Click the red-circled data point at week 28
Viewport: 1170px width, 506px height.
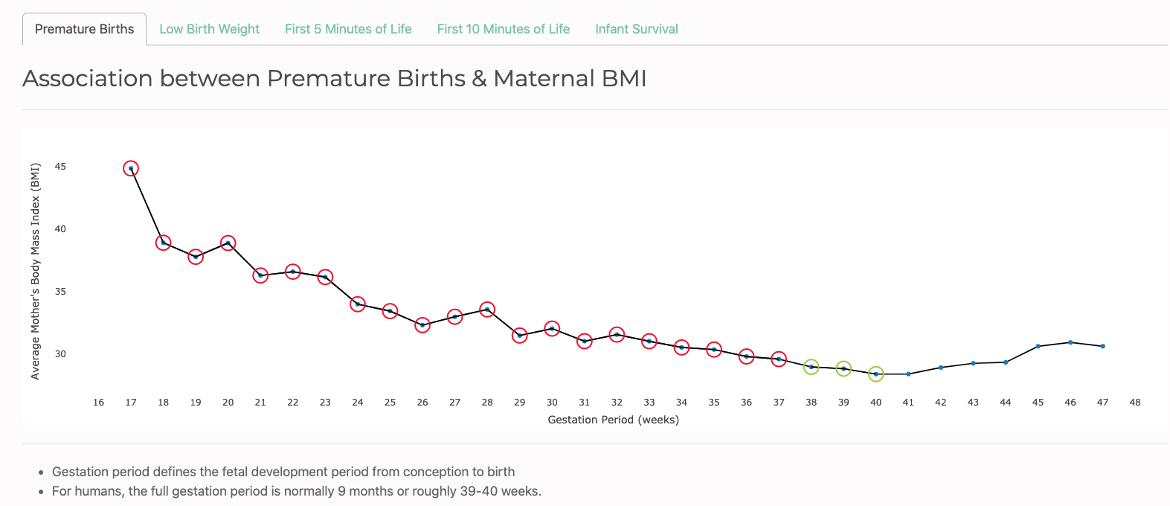486,308
